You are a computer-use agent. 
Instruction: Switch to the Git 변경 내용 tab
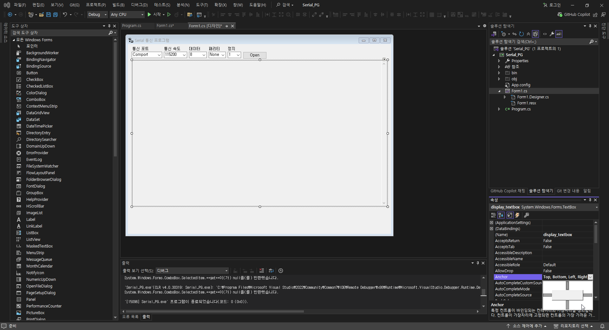568,191
